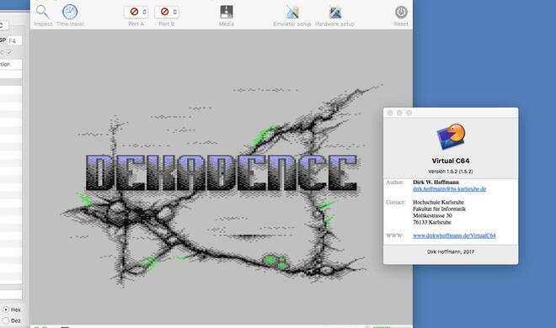The height and width of the screenshot is (328, 556).
Task: Click 'Moltkestrasse 30' address line
Action: pos(432,216)
